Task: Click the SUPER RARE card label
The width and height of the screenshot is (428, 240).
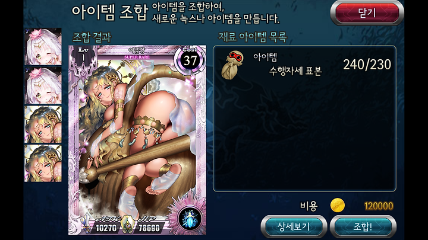Action: [137, 57]
